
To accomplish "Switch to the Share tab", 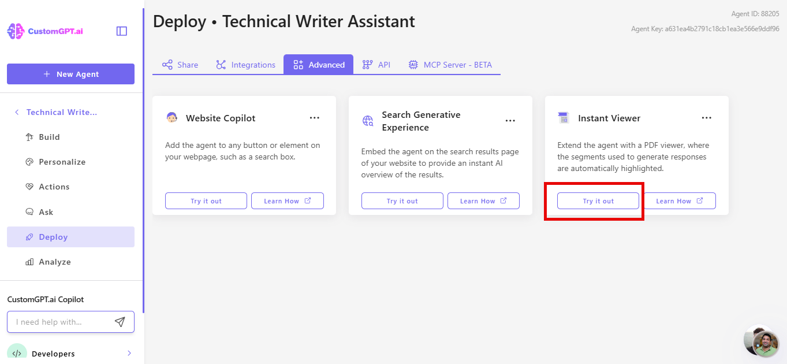I will tap(180, 65).
